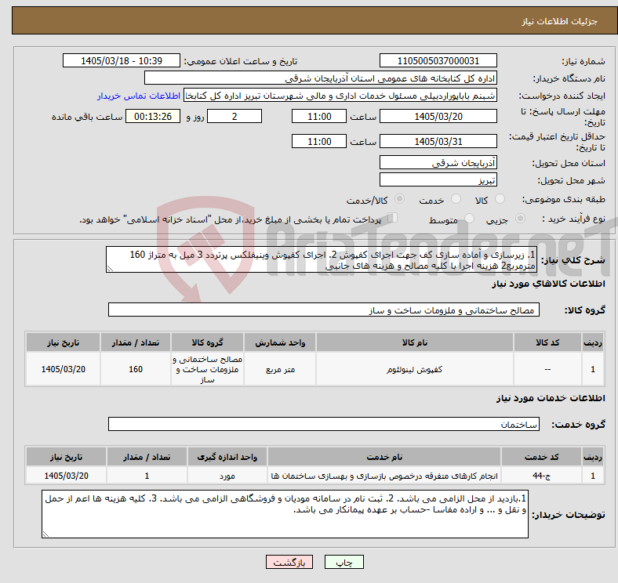Click the price validity time 11:00 field

[x=319, y=141]
